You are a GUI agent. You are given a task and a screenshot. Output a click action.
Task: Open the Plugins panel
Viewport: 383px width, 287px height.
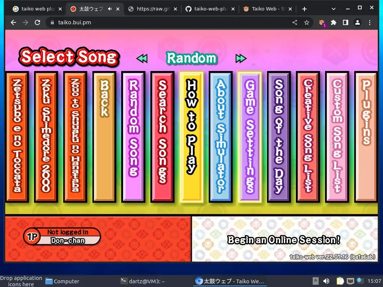point(366,137)
